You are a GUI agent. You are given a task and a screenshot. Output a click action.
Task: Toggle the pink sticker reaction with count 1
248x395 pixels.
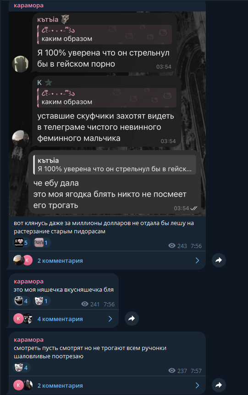pos(42,243)
